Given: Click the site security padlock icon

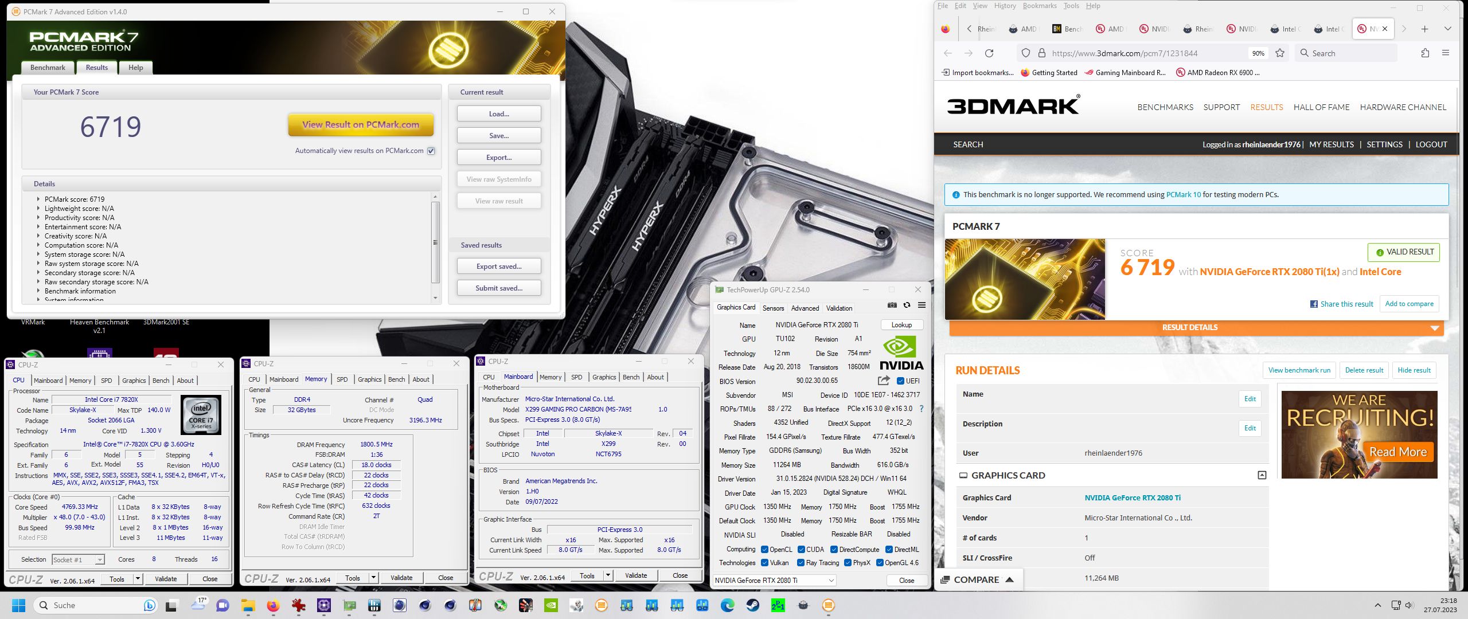Looking at the screenshot, I should [1042, 53].
